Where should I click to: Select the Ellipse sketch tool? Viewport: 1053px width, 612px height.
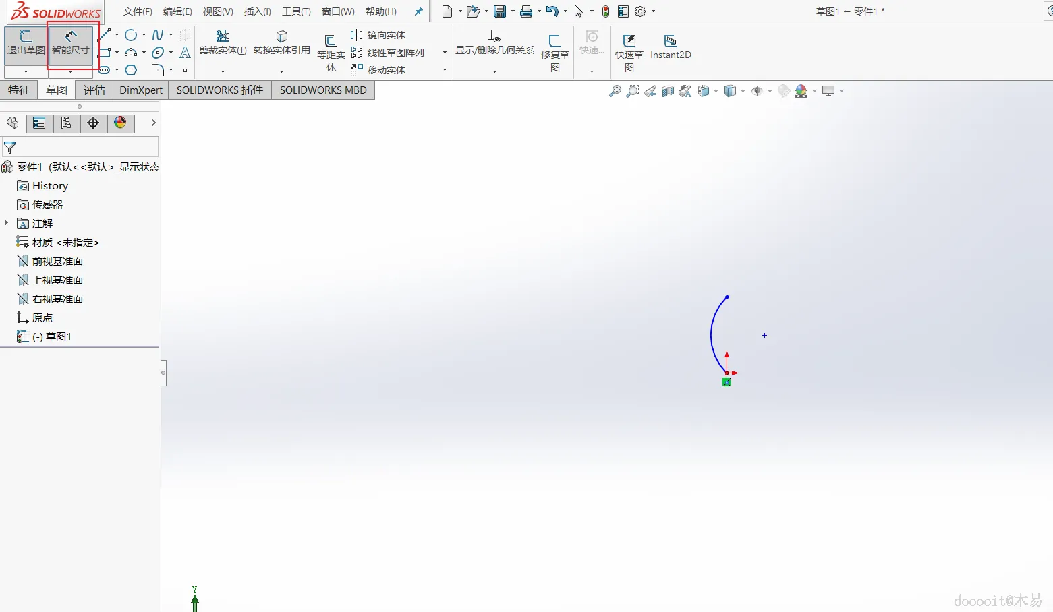click(158, 53)
